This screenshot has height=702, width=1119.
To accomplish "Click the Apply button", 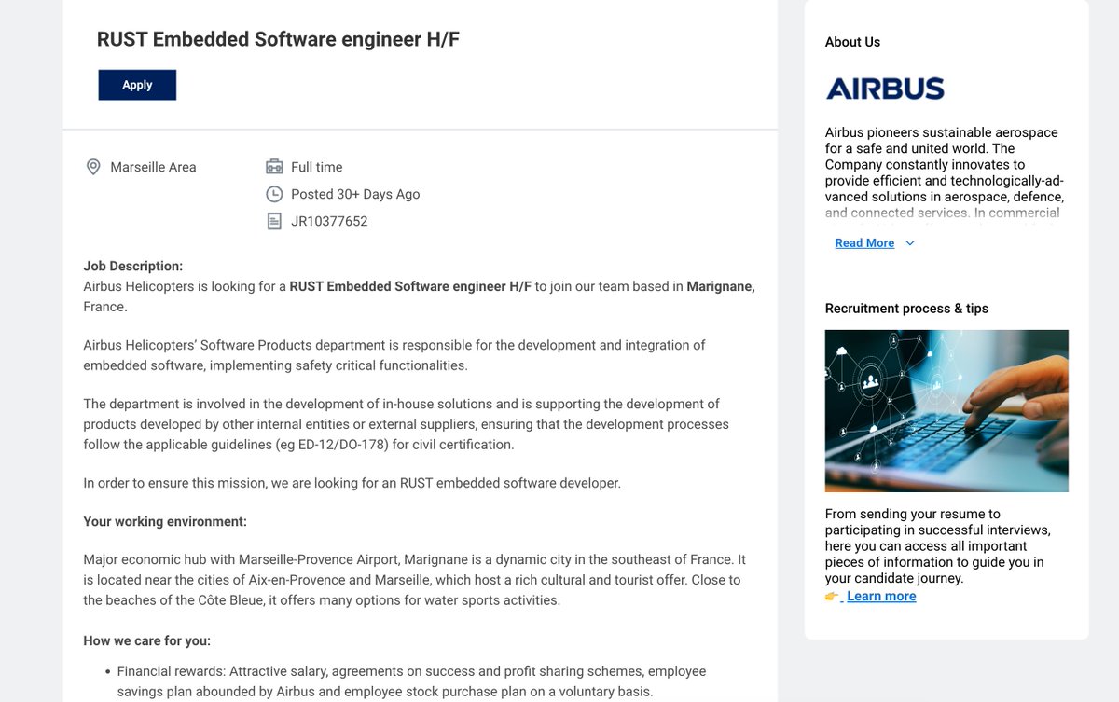I will tap(137, 85).
